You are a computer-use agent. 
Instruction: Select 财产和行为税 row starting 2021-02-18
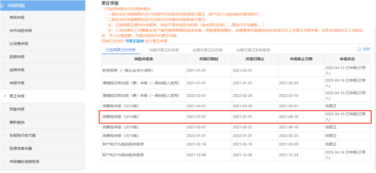[236, 144]
